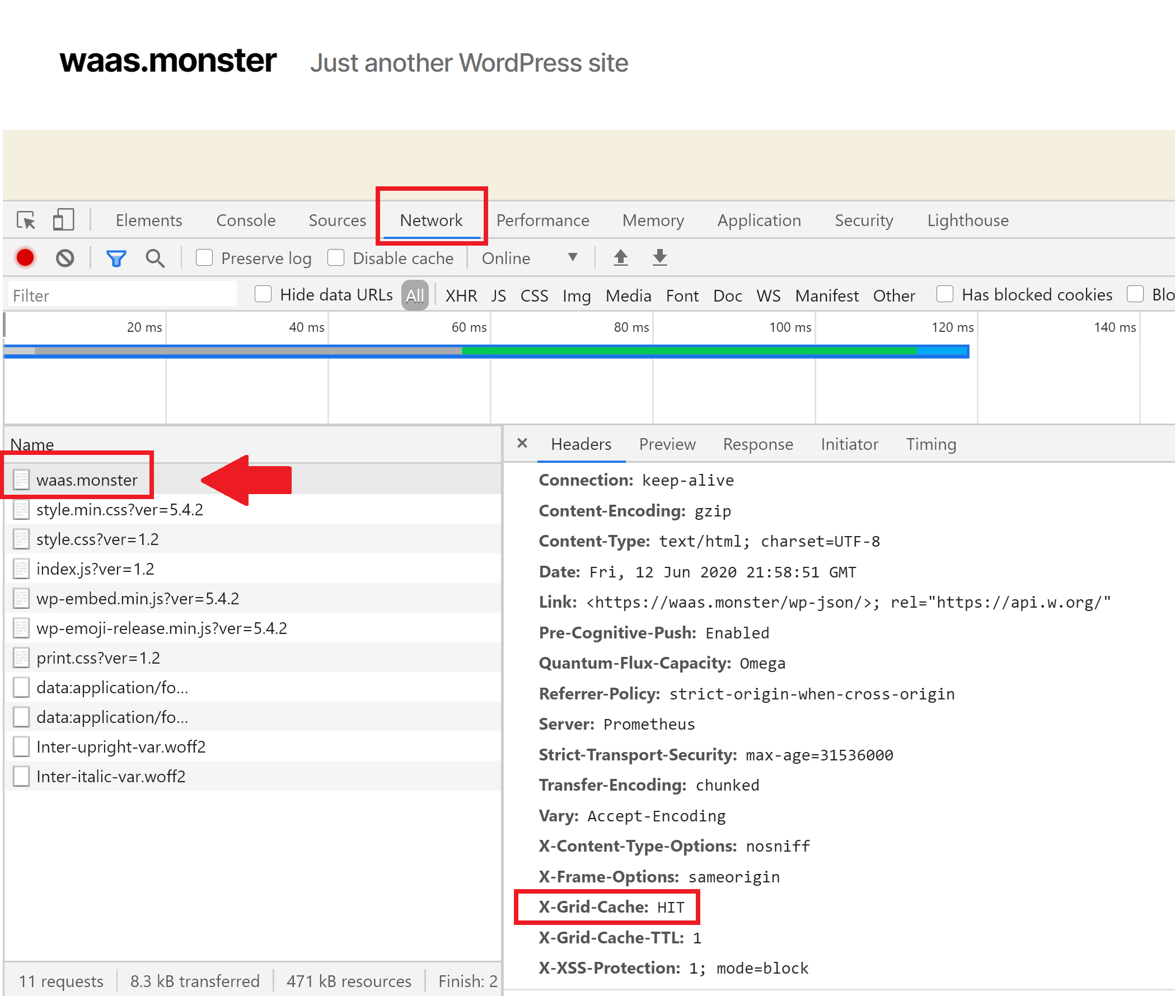
Task: Click the Filter text input field
Action: pyautogui.click(x=123, y=295)
